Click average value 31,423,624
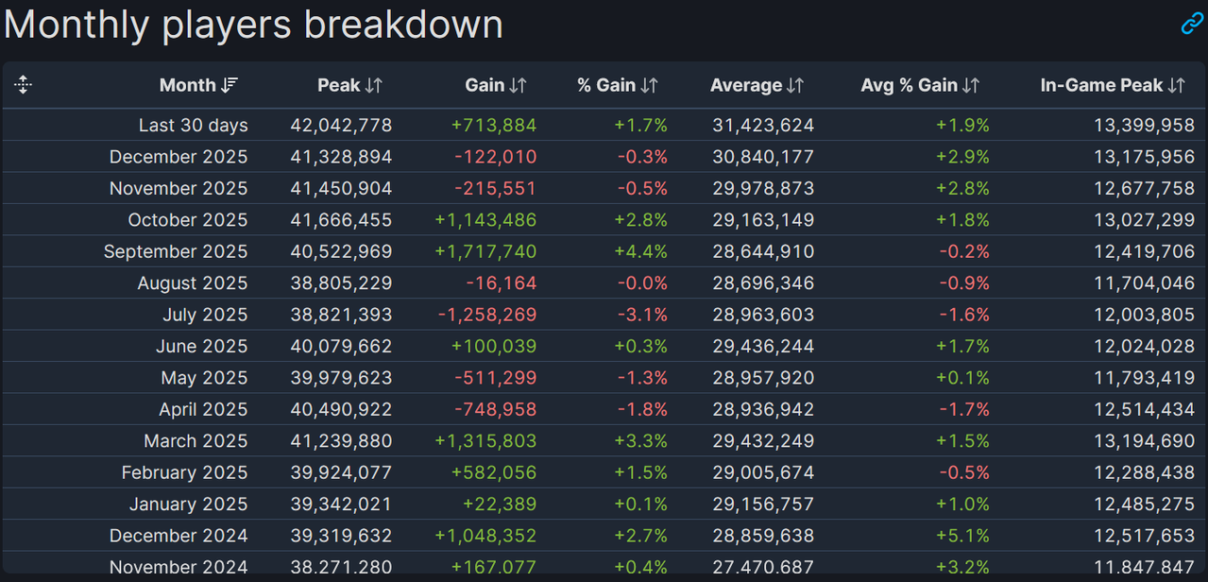This screenshot has width=1208, height=582. (x=763, y=125)
